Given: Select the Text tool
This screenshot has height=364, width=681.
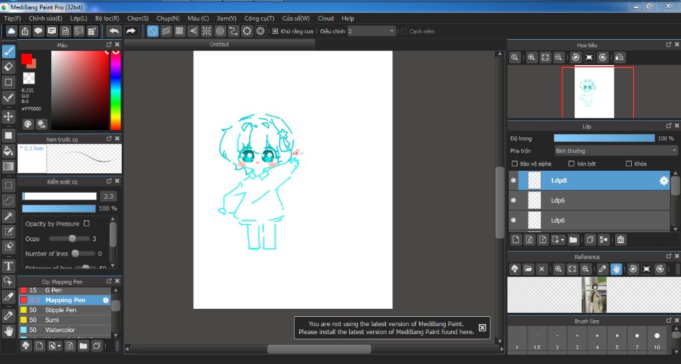Looking at the screenshot, I should [8, 266].
